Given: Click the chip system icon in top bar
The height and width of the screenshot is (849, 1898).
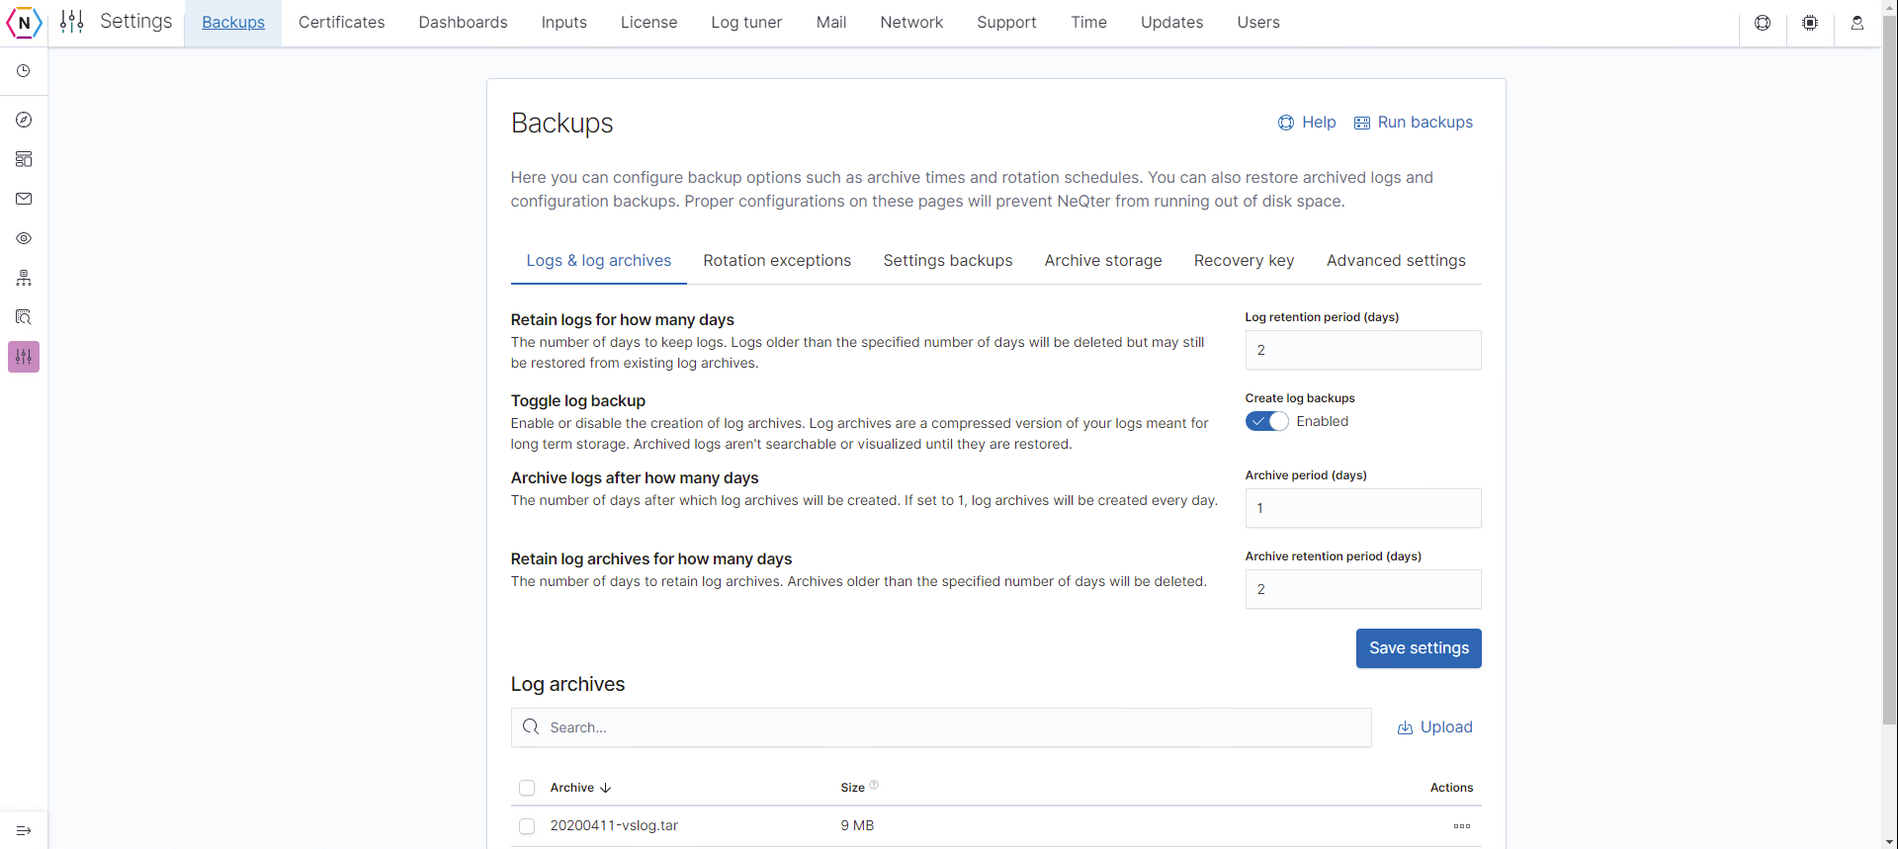Looking at the screenshot, I should pyautogui.click(x=1810, y=23).
